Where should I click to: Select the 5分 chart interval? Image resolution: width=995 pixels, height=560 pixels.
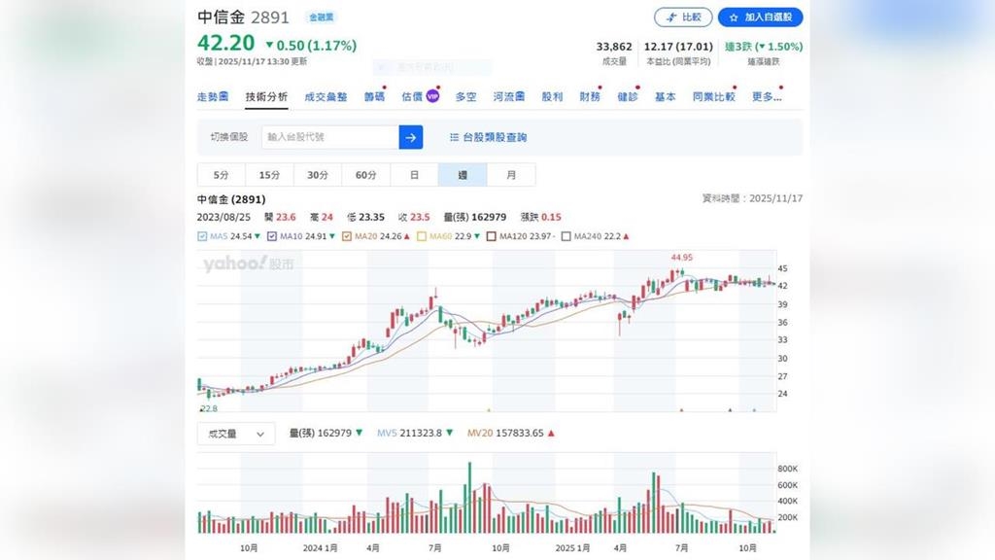pyautogui.click(x=222, y=175)
